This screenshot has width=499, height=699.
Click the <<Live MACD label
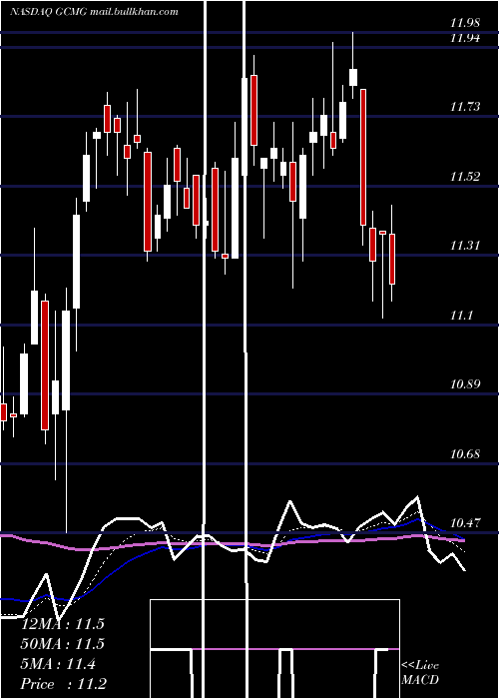click(x=420, y=672)
